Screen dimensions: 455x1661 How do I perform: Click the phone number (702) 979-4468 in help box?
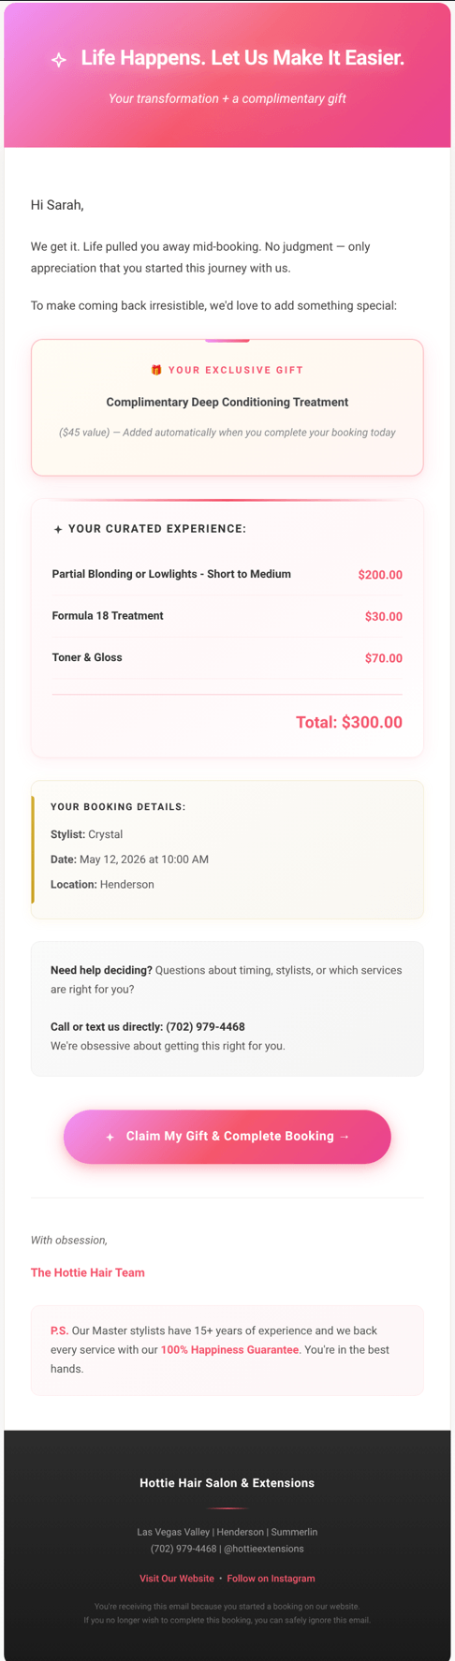205,1027
